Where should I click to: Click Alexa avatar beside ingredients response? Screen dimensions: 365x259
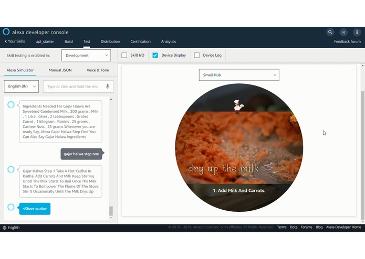[11, 105]
